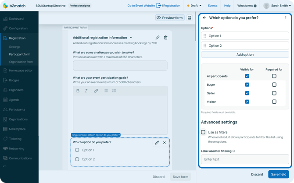Click the trash icon for Additional registration information
Image resolution: width=294 pixels, height=183 pixels.
pyautogui.click(x=165, y=38)
